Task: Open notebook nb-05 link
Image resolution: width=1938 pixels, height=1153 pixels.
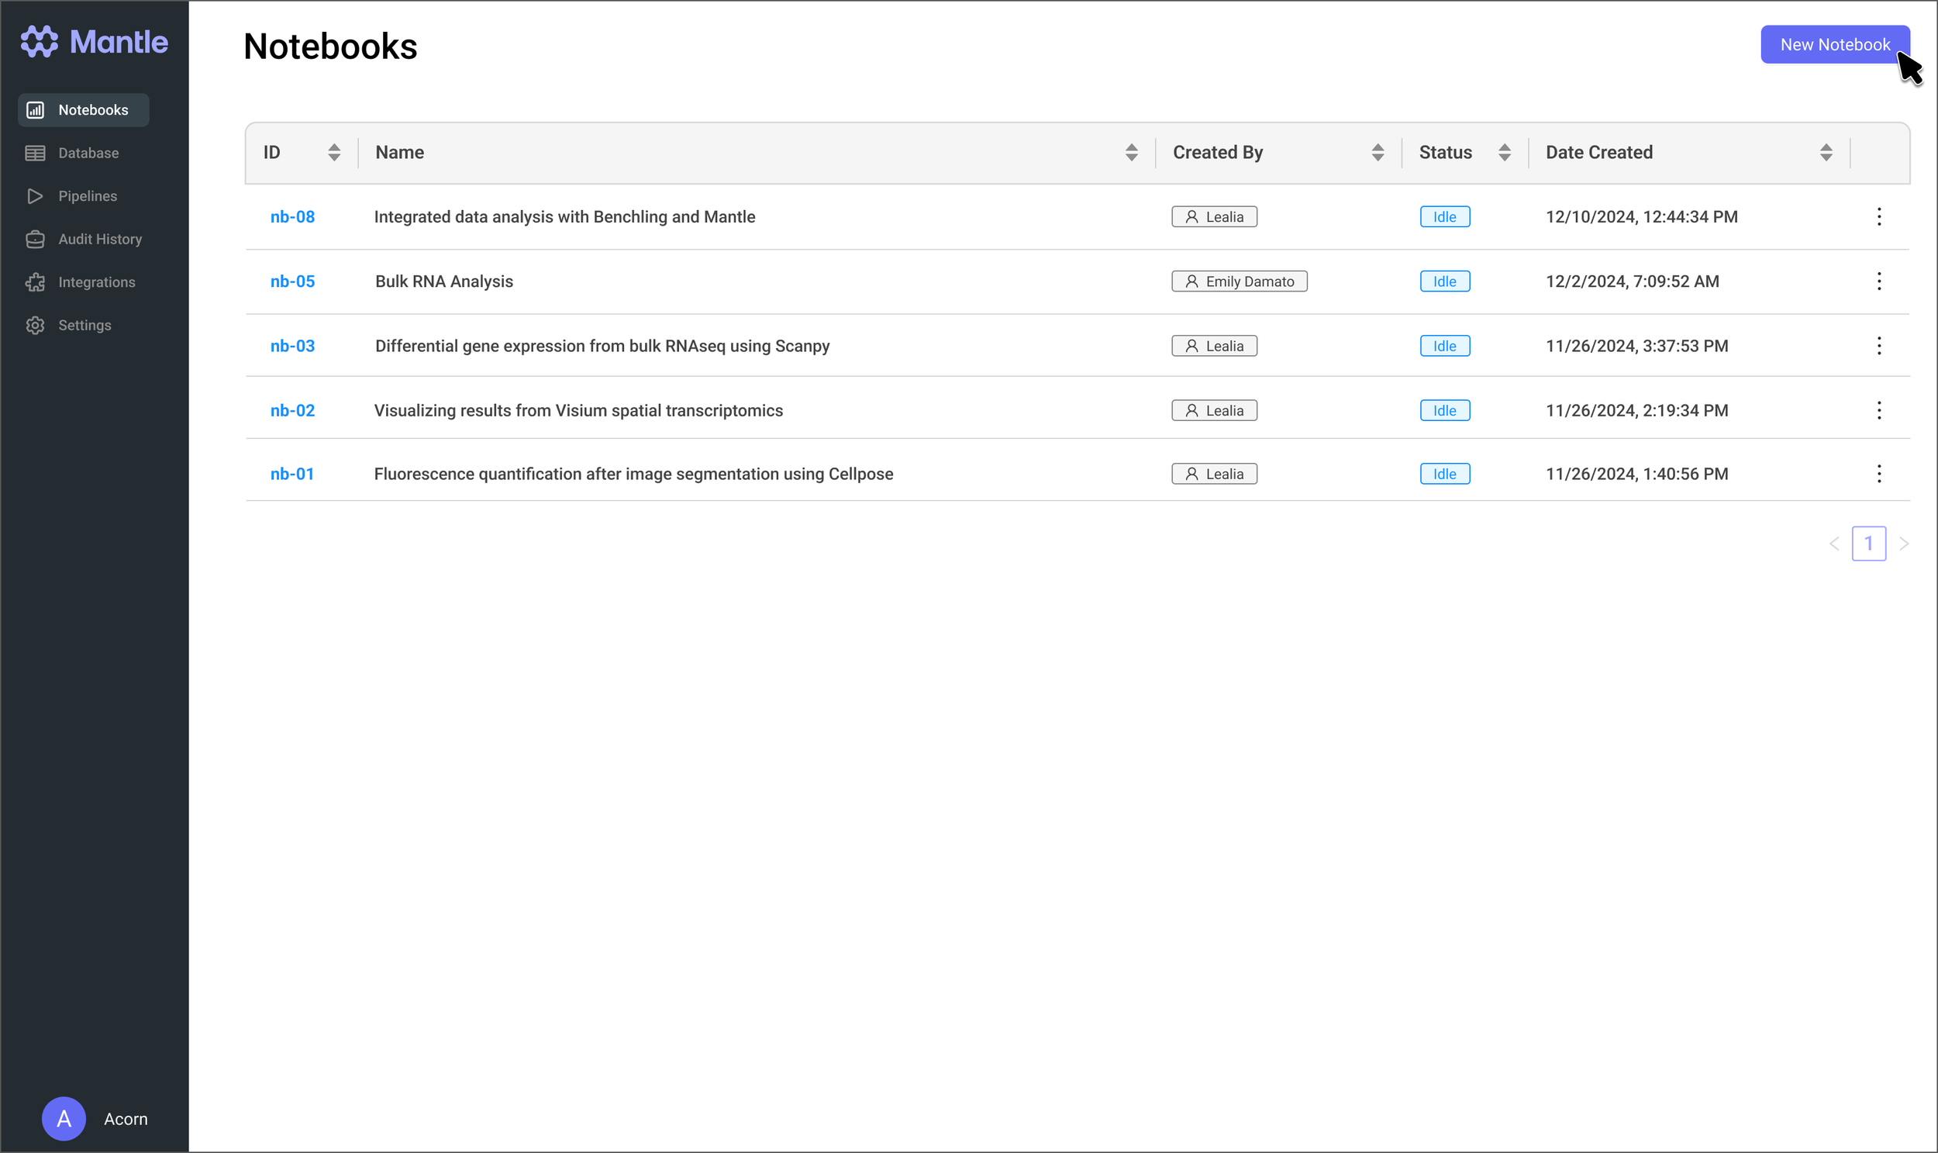Action: 292,281
